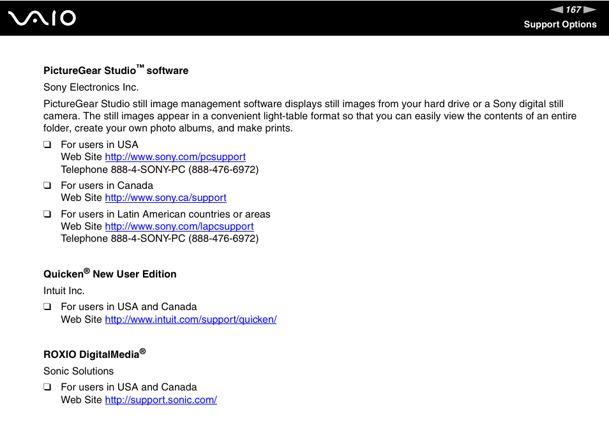
Task: Open the intuit.com/support/quicken link
Action: pyautogui.click(x=191, y=320)
